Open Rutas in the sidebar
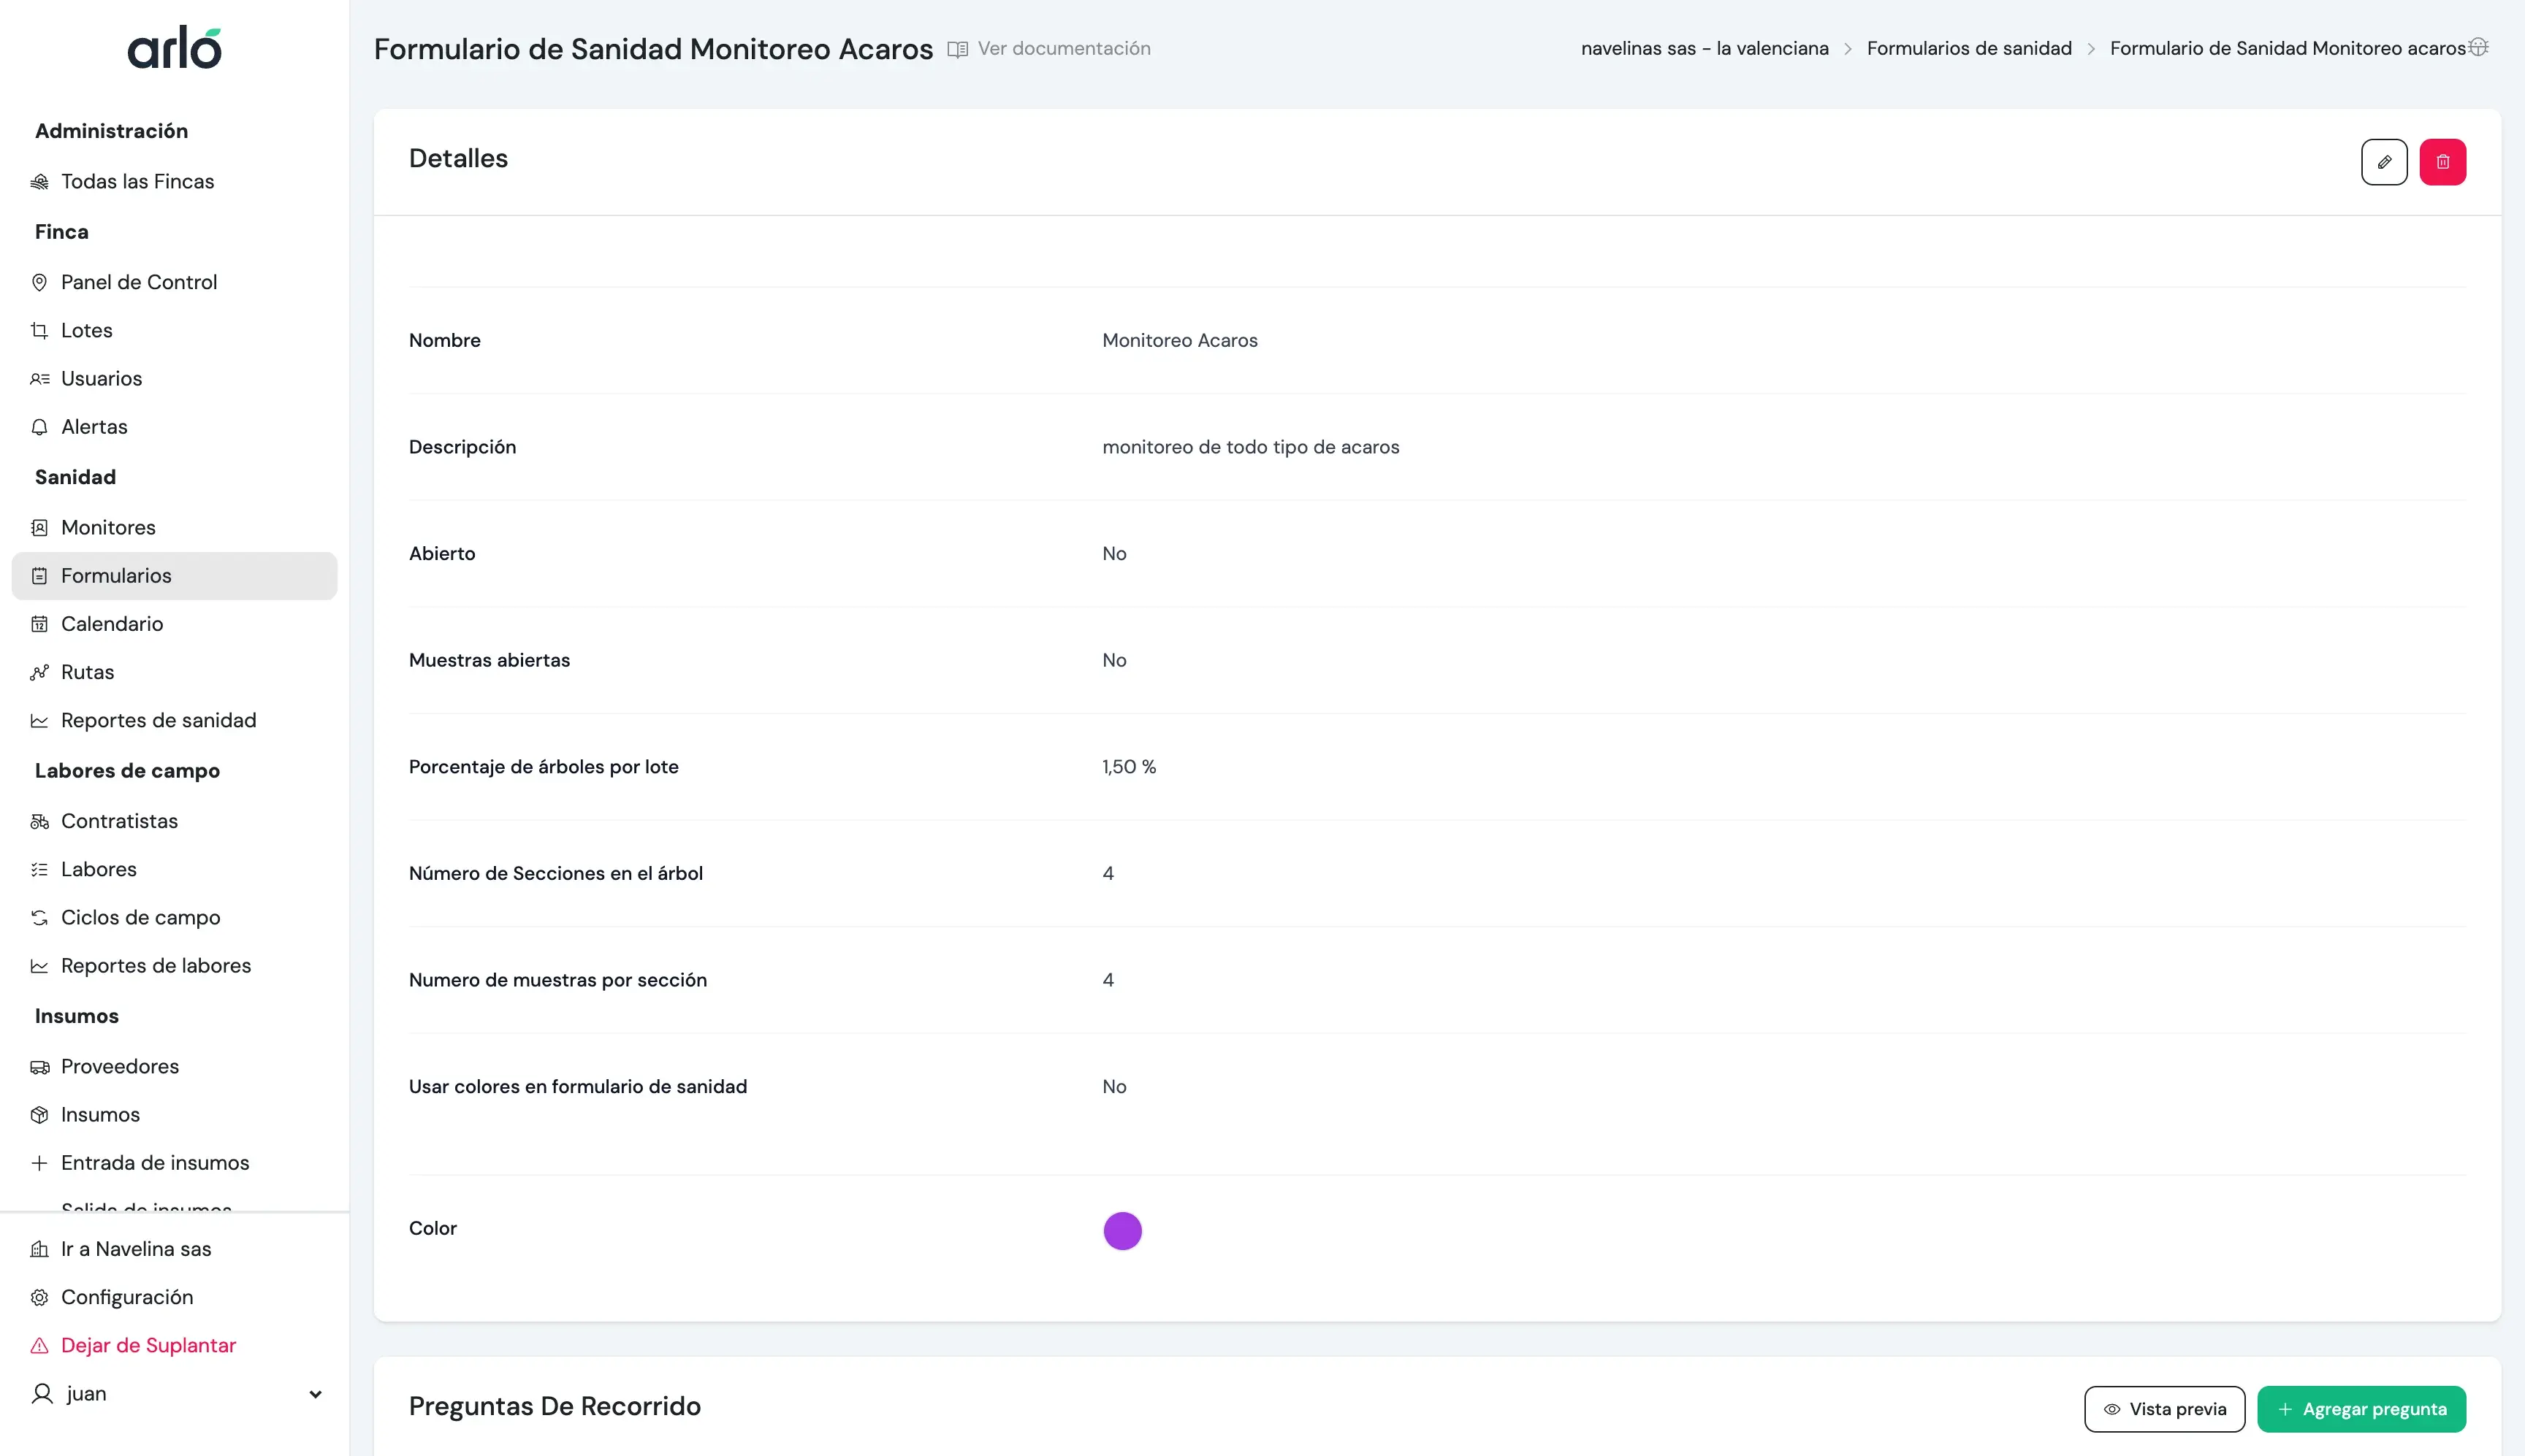The image size is (2525, 1456). (86, 671)
